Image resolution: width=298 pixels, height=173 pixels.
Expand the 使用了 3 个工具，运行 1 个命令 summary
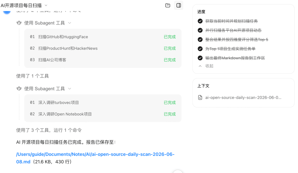pos(49,130)
